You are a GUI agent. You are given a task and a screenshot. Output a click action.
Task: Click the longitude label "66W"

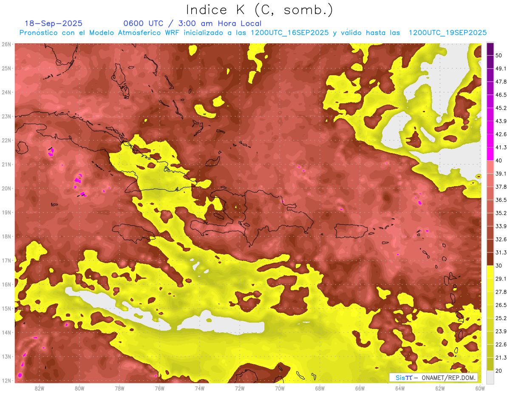tap(360, 388)
